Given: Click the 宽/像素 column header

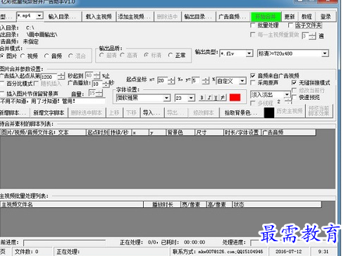Looking at the screenshot, I should (x=194, y=205).
